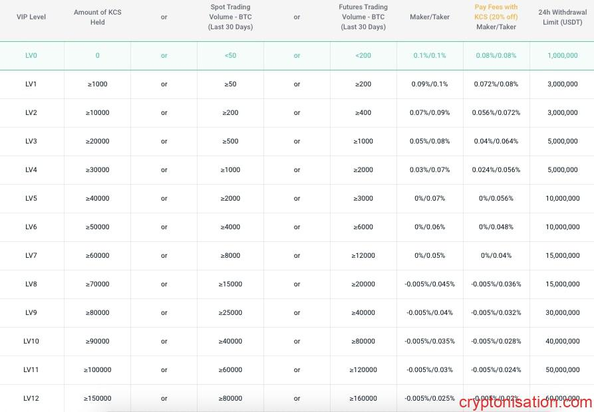
Task: Click the ≥25000 spot volume cell
Action: (x=230, y=313)
